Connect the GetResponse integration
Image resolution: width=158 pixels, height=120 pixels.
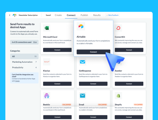click(x=93, y=84)
